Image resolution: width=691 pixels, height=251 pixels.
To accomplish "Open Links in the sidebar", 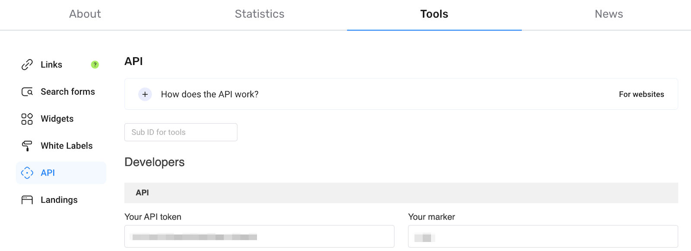I will (x=51, y=65).
